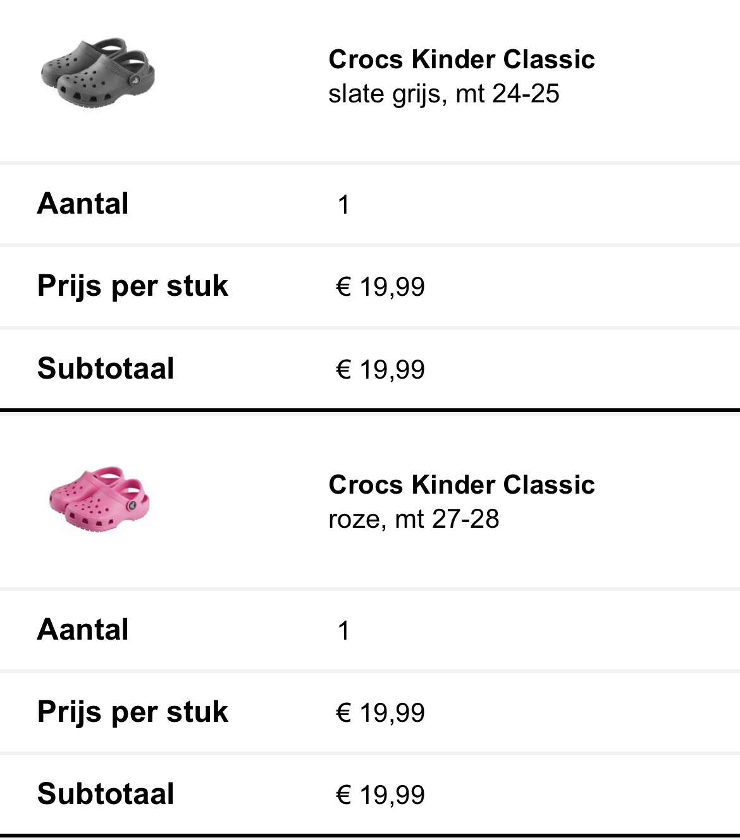The image size is (740, 840).
Task: Select the 'slate grijs, mt 24-25' description
Action: tap(444, 94)
